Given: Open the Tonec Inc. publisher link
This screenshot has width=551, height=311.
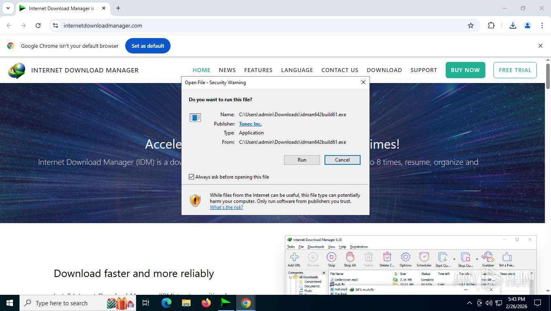Looking at the screenshot, I should 250,124.
